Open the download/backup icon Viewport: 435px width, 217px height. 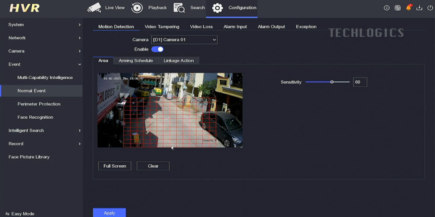click(419, 8)
